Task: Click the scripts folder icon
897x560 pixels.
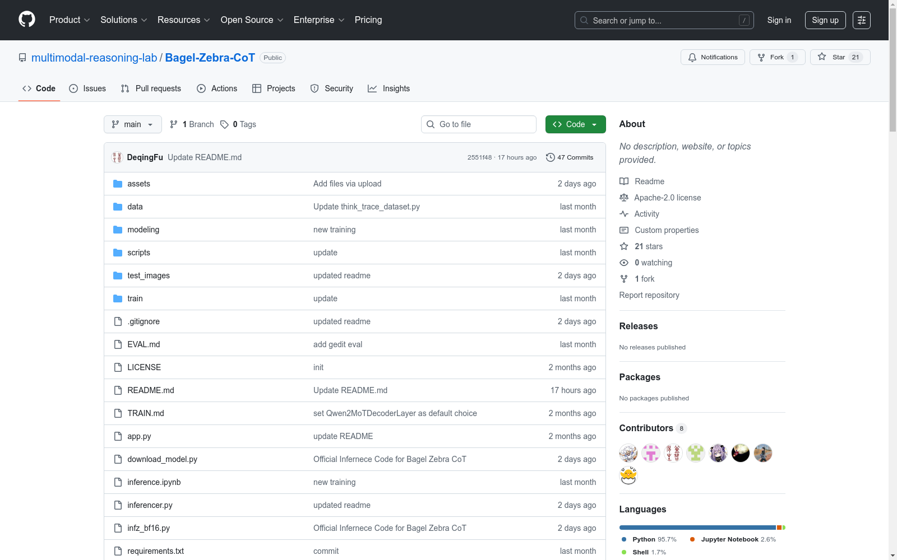Action: pos(118,253)
